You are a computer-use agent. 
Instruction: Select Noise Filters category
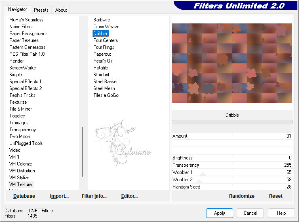point(21,27)
